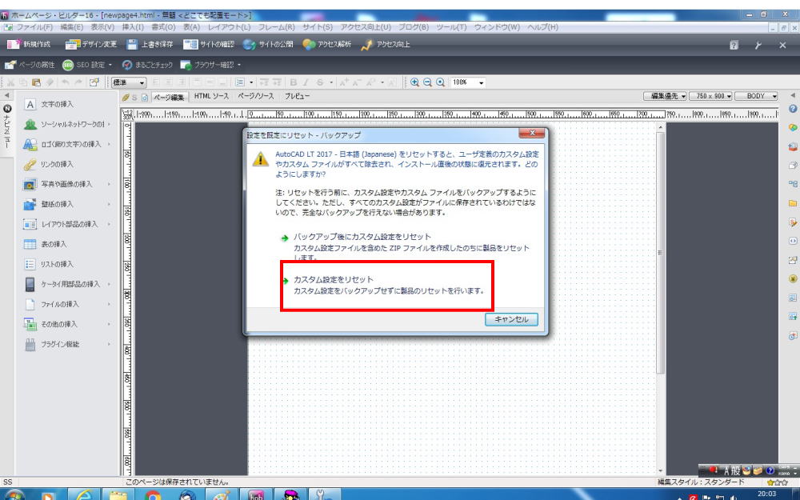Screen dimensions: 800x500
Task: Click the tree structure icon in right sidebar
Action: pyautogui.click(x=792, y=184)
